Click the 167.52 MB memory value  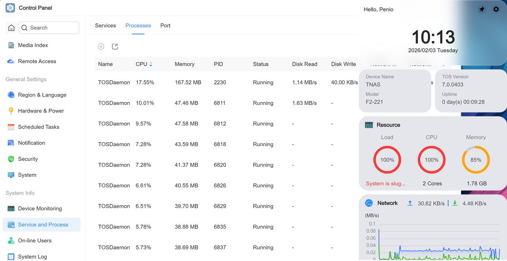tap(188, 82)
